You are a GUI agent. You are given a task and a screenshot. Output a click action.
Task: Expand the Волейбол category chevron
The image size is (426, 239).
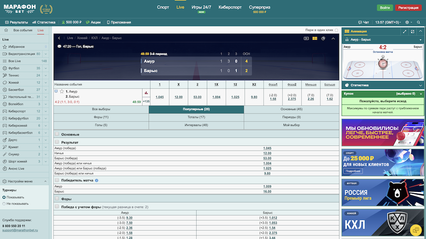tap(45, 104)
